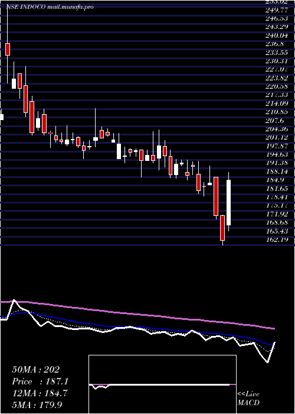Click the 217.33 price axis label
The height and width of the screenshot is (414, 295).
point(278,95)
